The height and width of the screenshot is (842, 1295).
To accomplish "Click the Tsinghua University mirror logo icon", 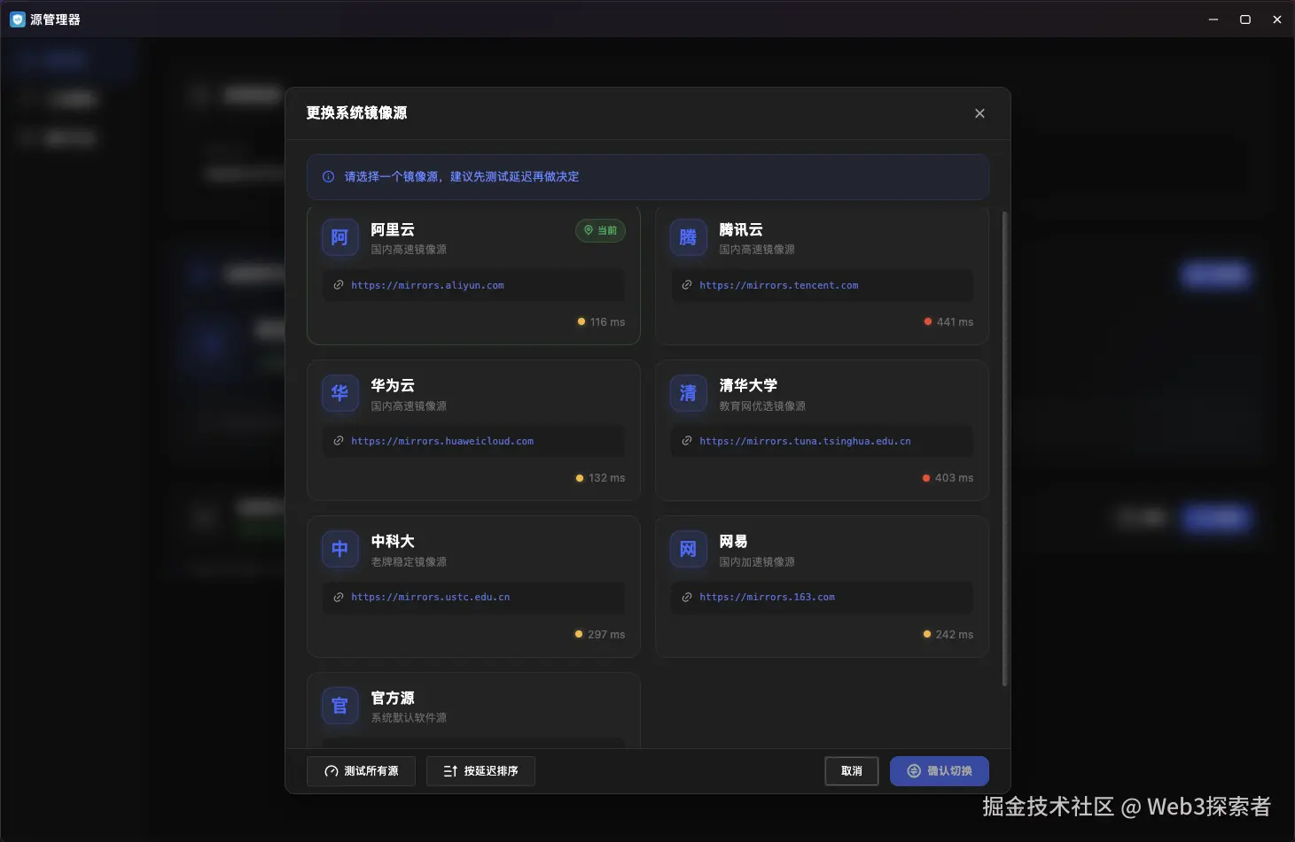I will coord(687,393).
